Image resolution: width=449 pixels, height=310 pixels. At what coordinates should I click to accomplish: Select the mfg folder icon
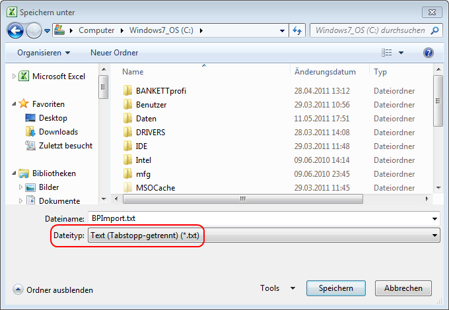click(127, 174)
